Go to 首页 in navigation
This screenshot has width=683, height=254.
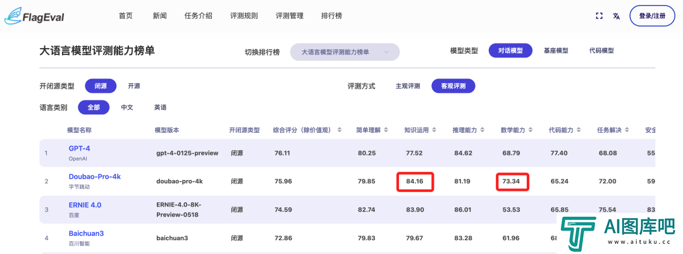[125, 16]
